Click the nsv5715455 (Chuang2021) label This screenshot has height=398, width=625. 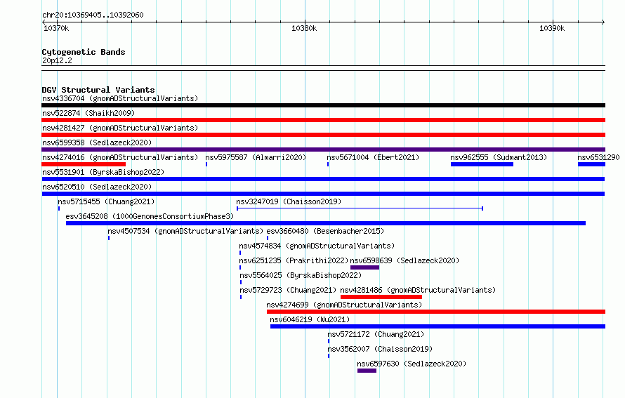pyautogui.click(x=106, y=201)
